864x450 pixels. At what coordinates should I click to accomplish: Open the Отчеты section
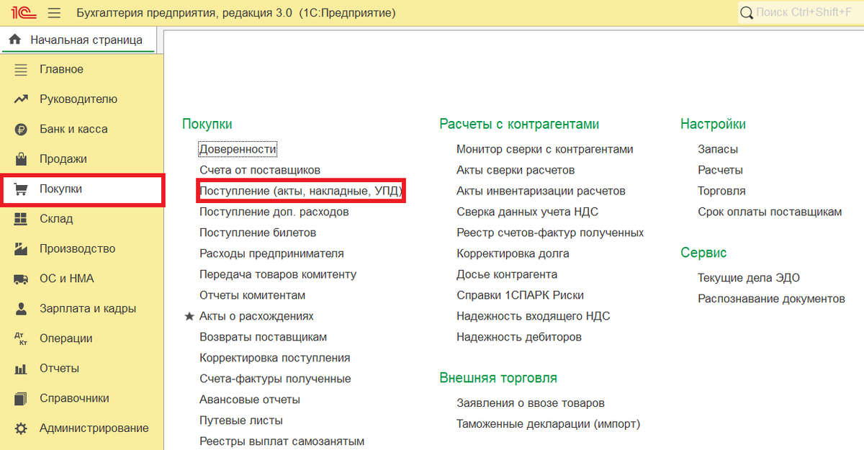[60, 369]
